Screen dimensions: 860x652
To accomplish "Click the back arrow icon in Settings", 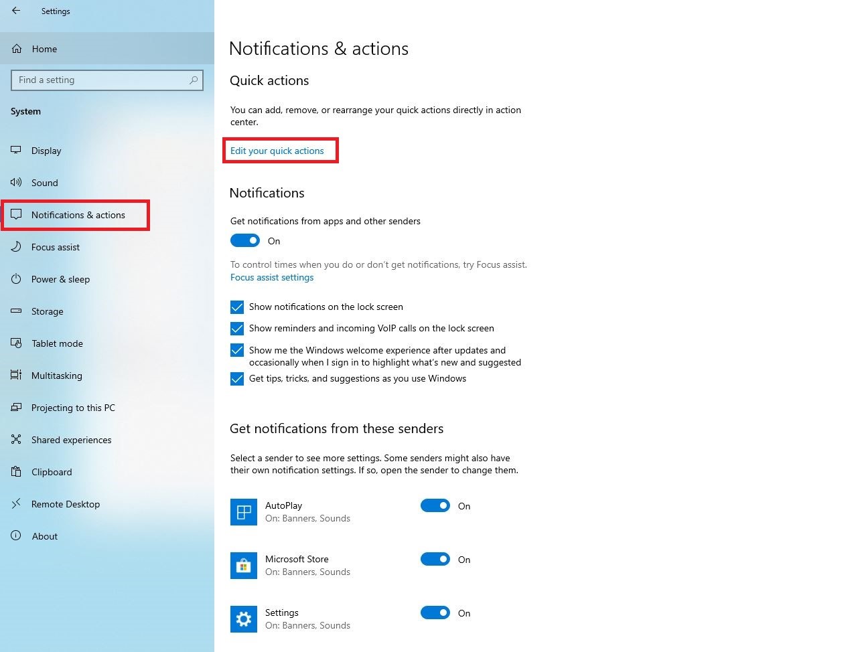I will [x=16, y=11].
